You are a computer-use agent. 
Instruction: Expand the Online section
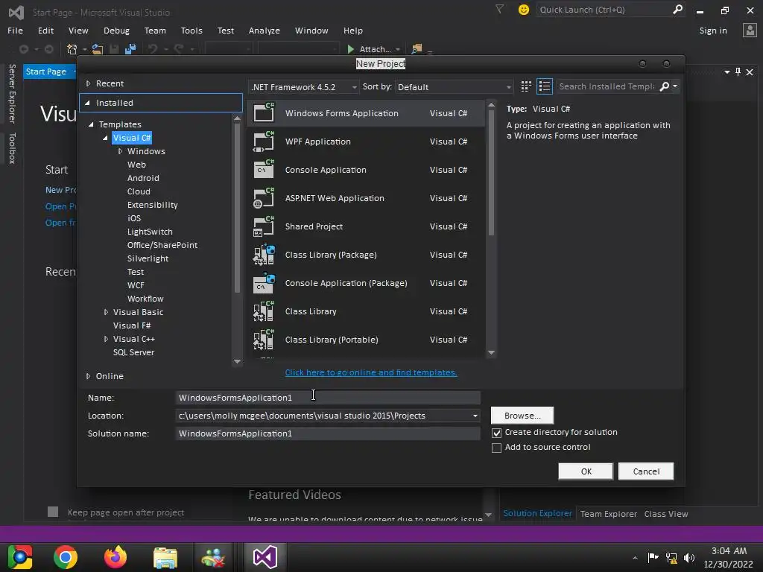click(88, 376)
